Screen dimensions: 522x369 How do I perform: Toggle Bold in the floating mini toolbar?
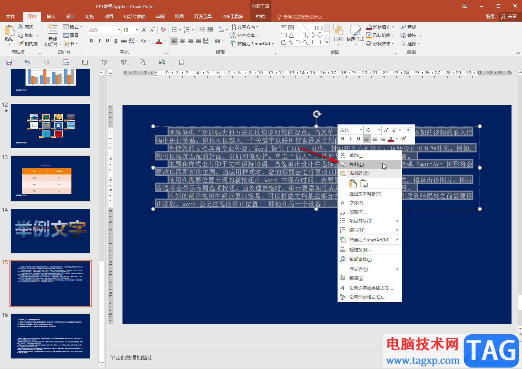(x=343, y=139)
